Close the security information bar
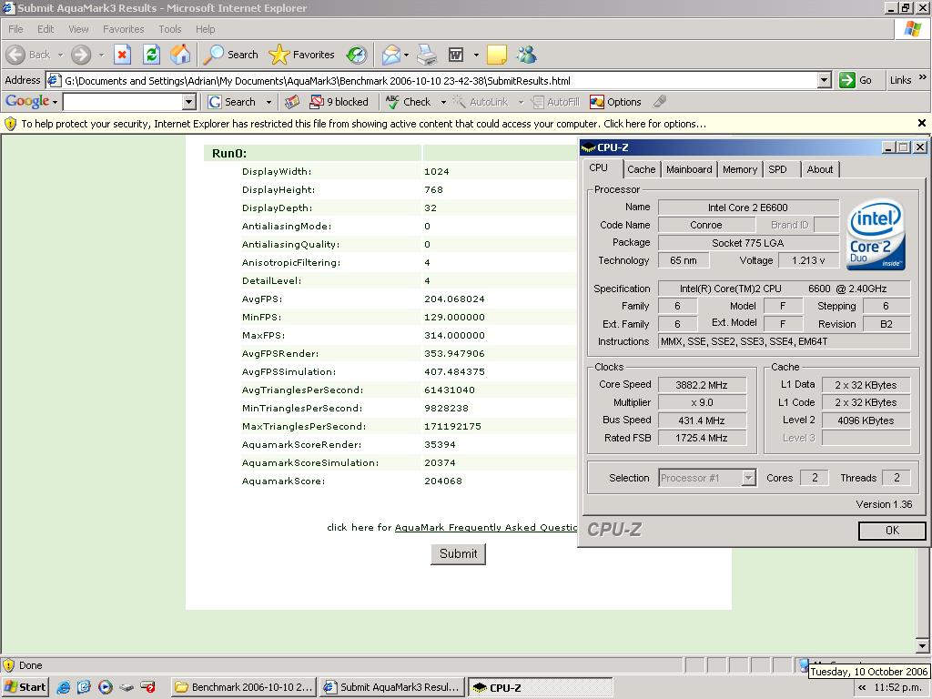This screenshot has height=699, width=932. 921,123
